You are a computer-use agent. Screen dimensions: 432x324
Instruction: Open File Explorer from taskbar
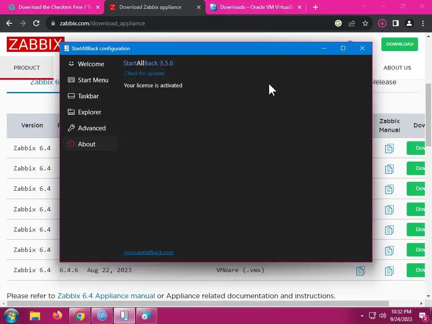(x=35, y=316)
